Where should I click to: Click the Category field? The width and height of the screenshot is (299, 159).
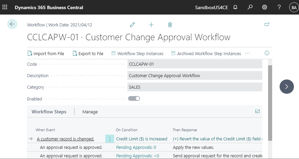(195, 87)
